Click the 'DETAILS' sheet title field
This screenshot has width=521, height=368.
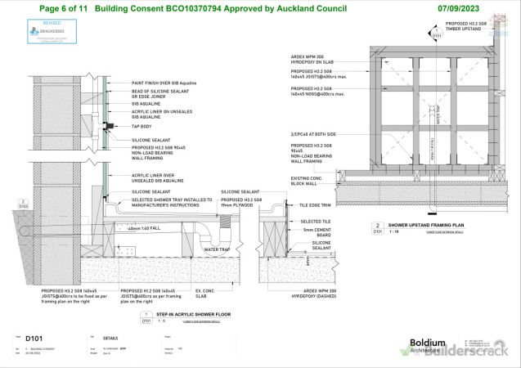pyautogui.click(x=111, y=337)
